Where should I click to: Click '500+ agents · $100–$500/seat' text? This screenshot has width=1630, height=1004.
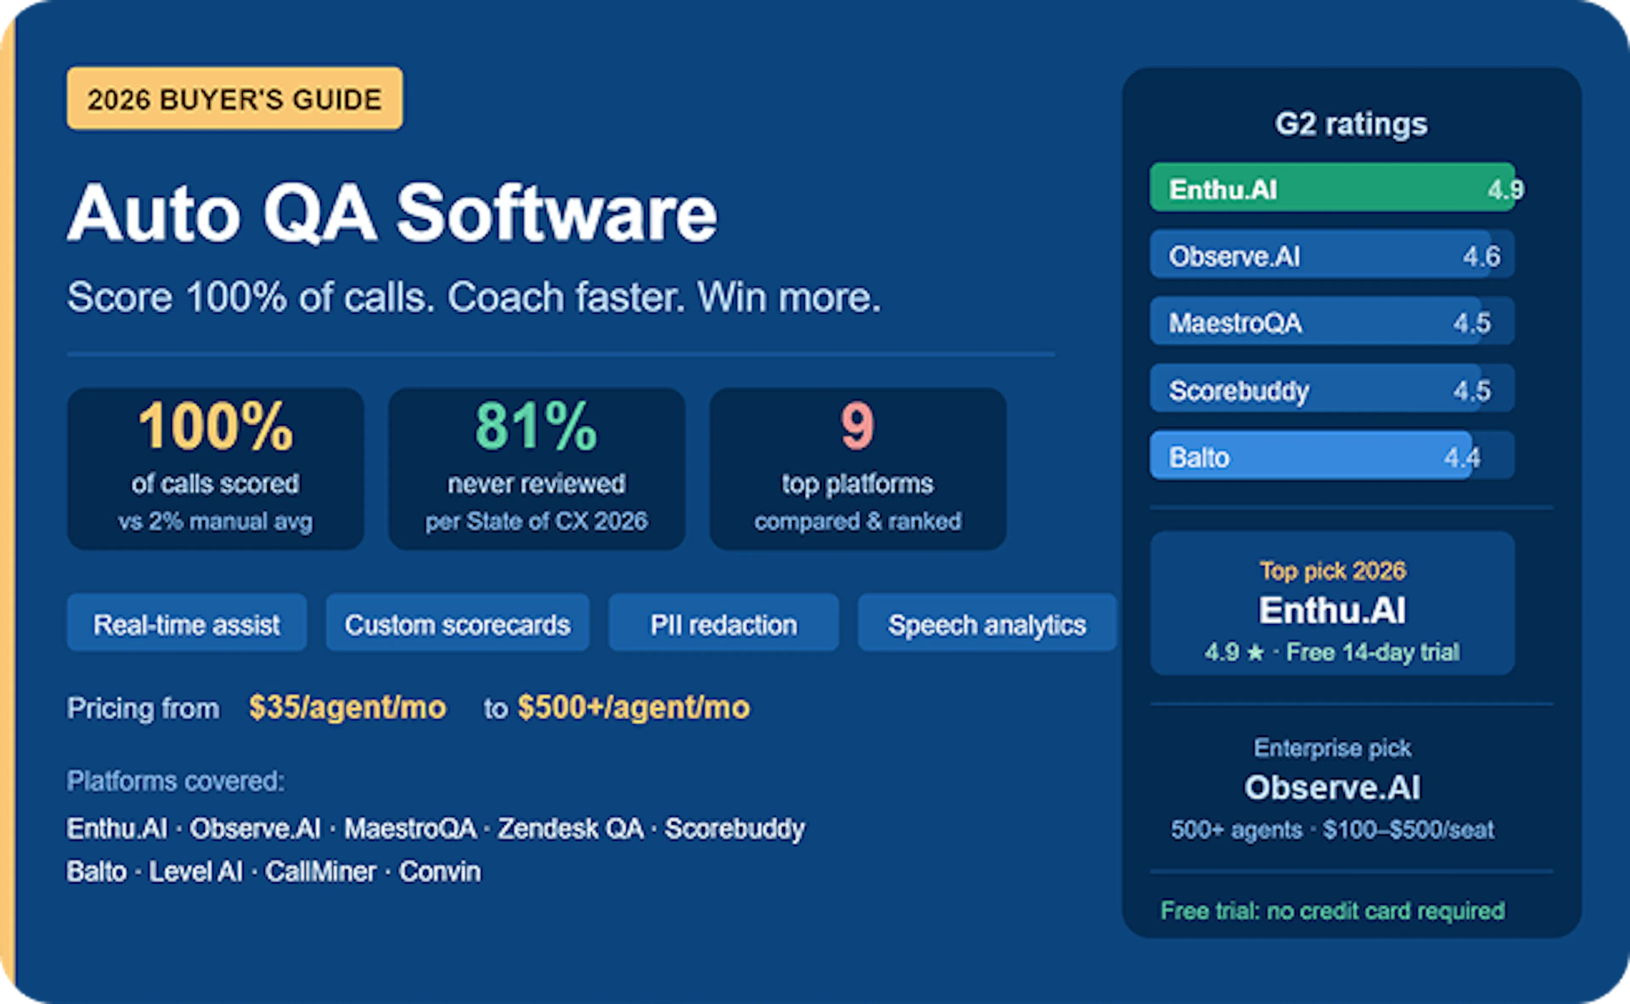[1332, 829]
